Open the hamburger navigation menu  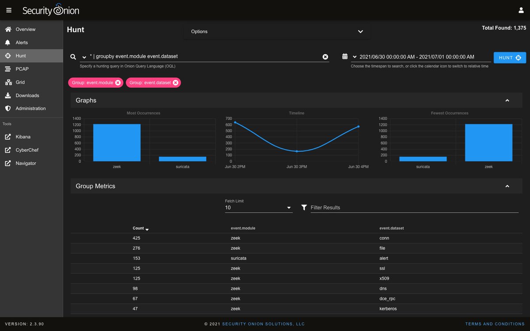pyautogui.click(x=9, y=10)
